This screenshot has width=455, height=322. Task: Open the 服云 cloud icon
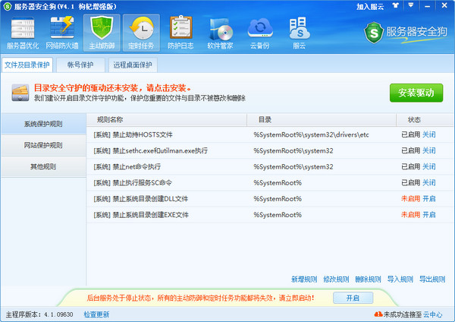click(300, 33)
